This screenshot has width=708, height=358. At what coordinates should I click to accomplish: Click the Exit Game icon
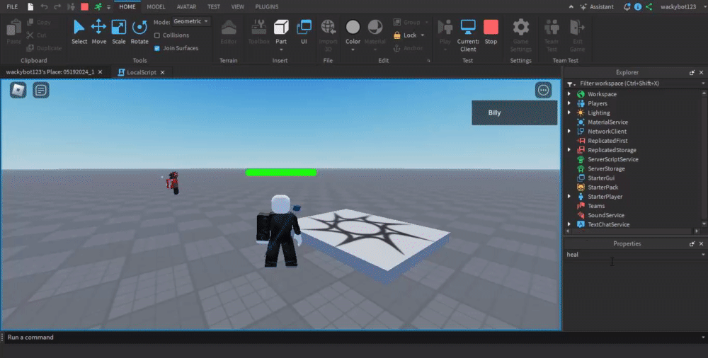coord(577,27)
